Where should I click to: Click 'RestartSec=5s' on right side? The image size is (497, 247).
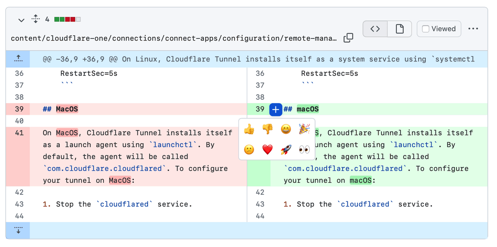pyautogui.click(x=330, y=73)
